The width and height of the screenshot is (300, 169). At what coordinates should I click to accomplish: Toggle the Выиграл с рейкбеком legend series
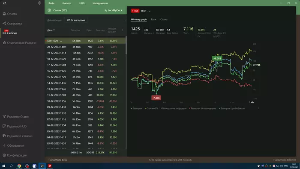[232, 109]
